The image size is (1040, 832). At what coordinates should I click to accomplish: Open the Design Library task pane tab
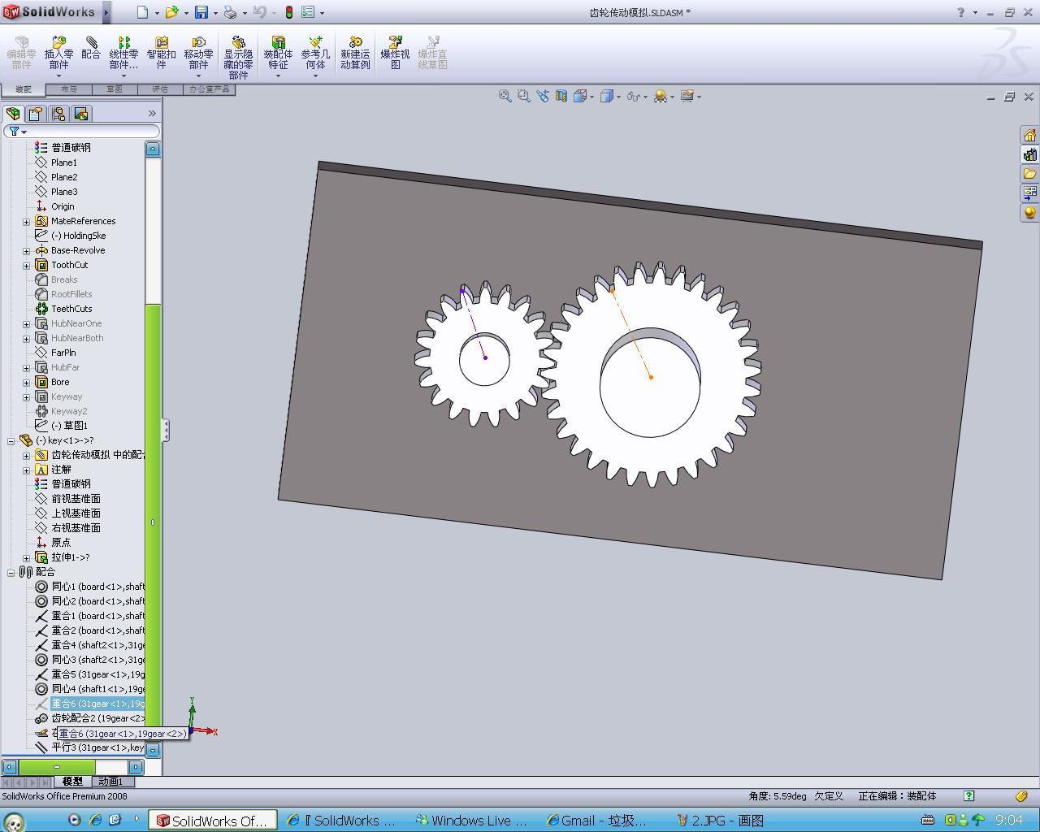pos(1029,154)
